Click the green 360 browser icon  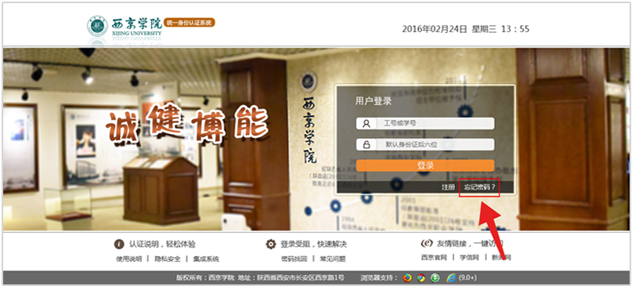tap(435, 277)
